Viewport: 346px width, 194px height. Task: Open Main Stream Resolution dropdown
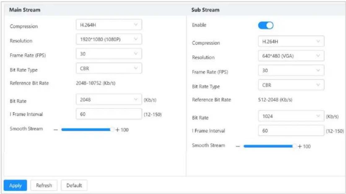point(109,39)
